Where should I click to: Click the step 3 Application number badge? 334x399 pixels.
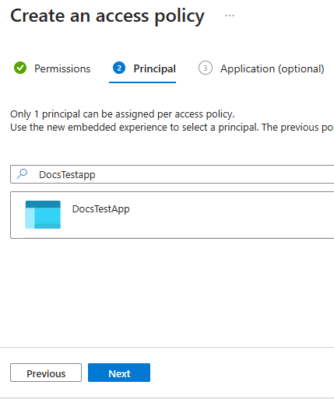pos(206,68)
